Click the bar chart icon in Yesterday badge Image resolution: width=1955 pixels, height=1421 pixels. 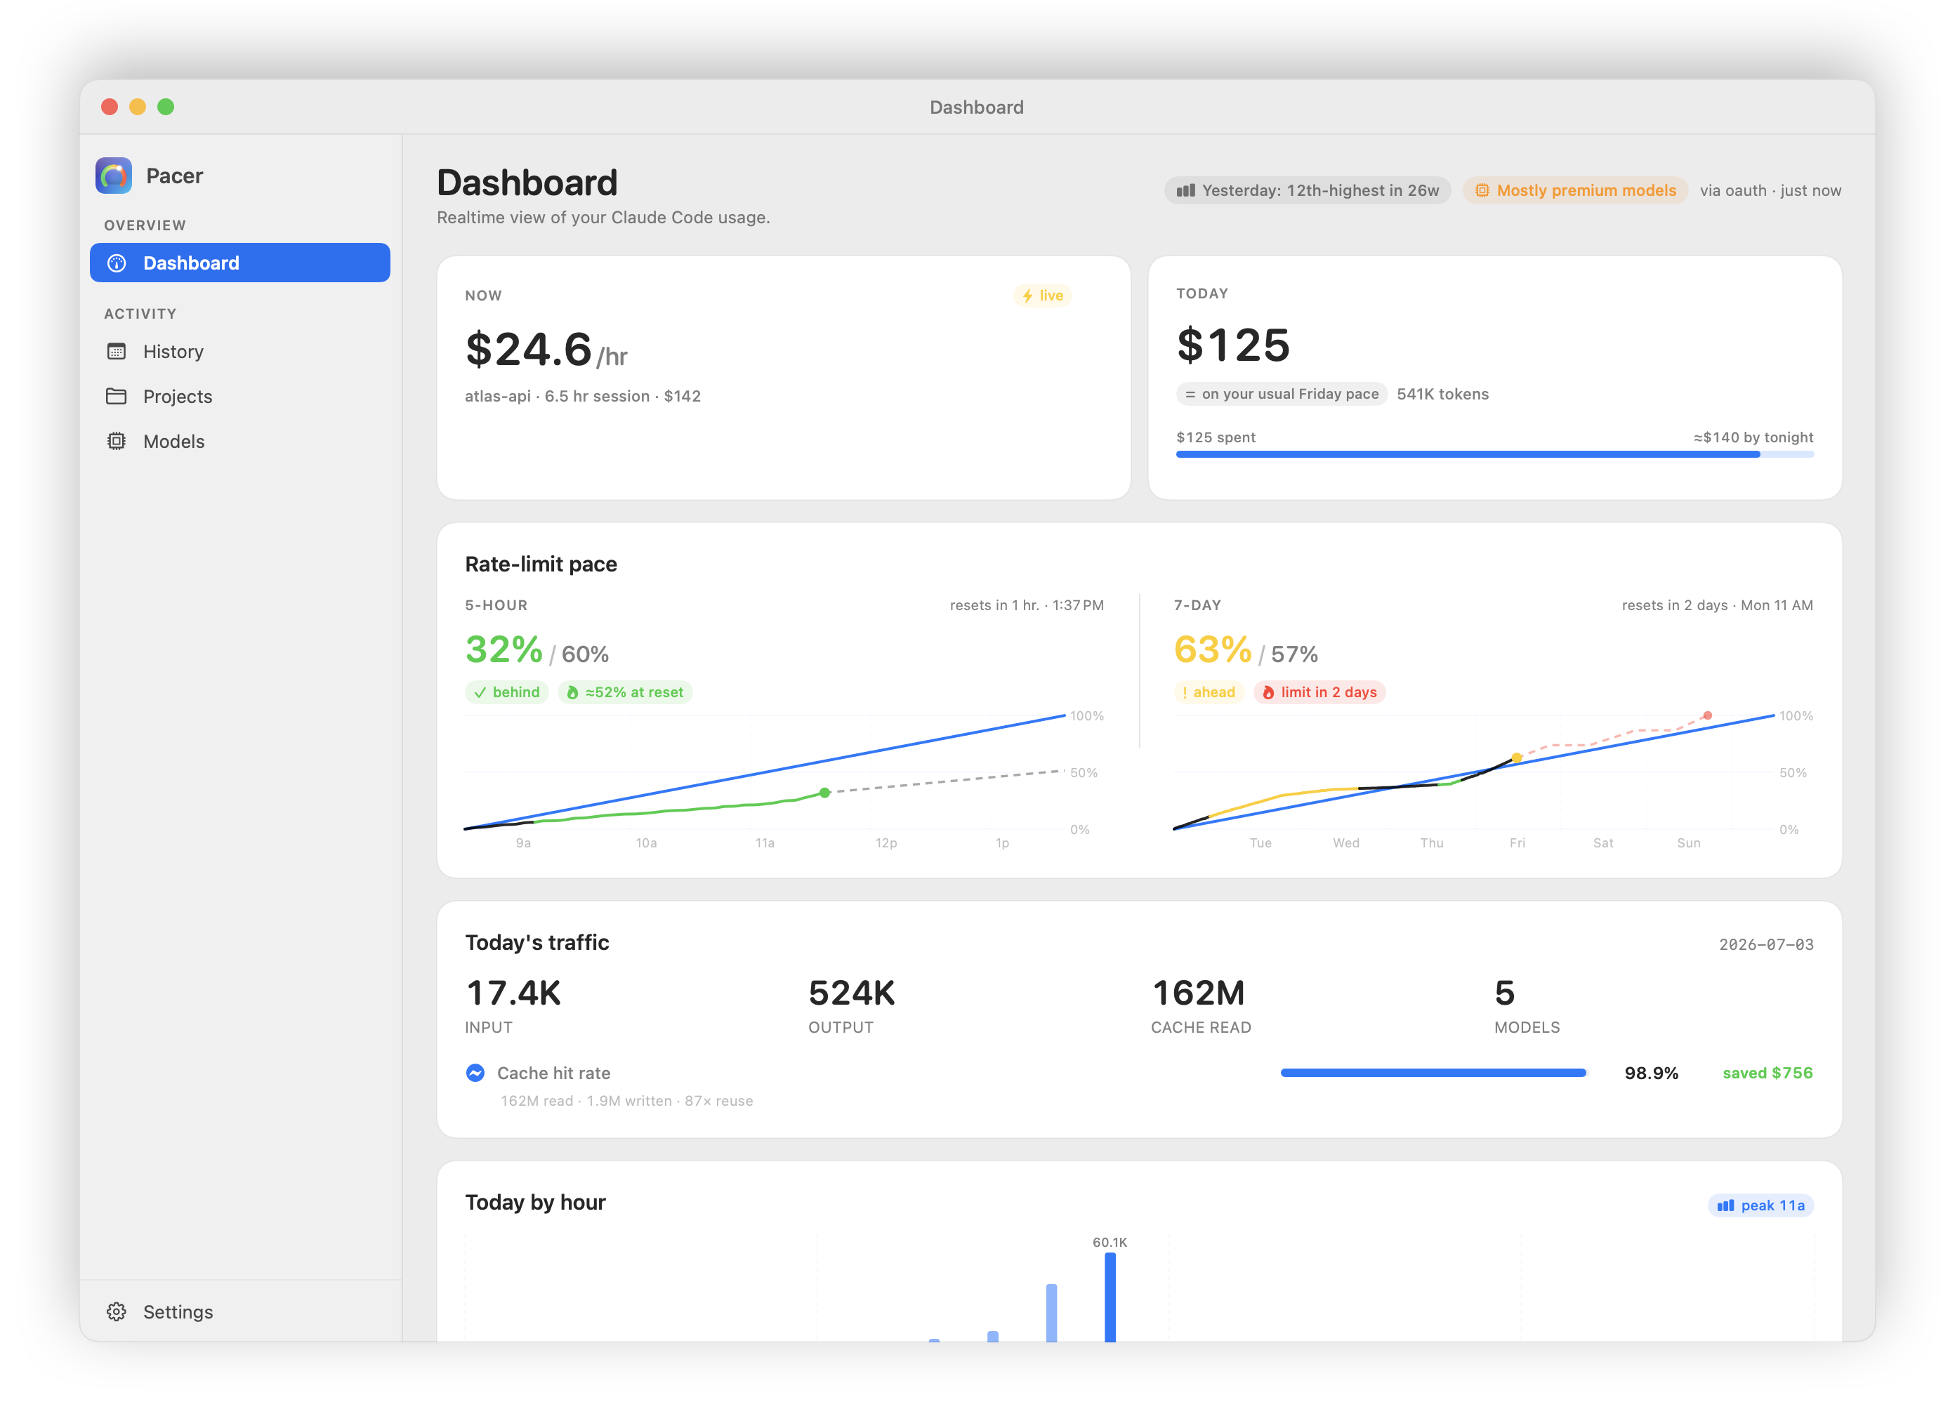click(x=1186, y=190)
